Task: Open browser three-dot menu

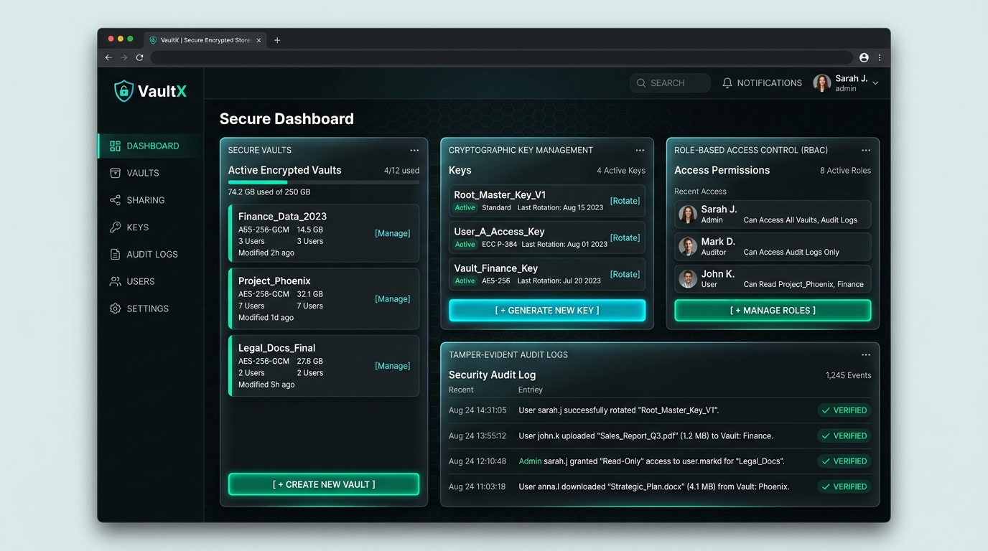Action: pos(880,57)
